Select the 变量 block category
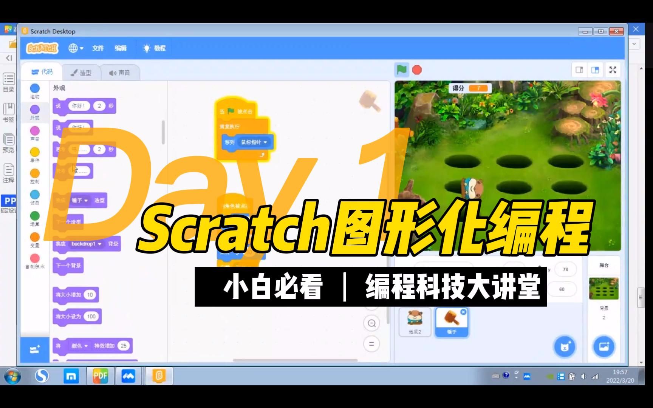 pos(35,240)
